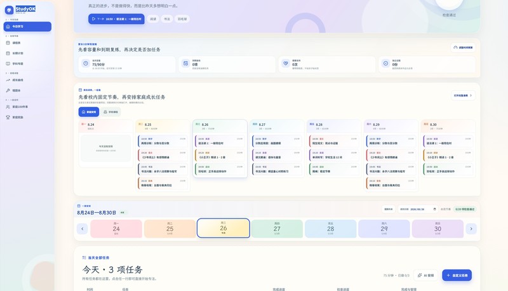Click the open full timetable button

pyautogui.click(x=463, y=95)
